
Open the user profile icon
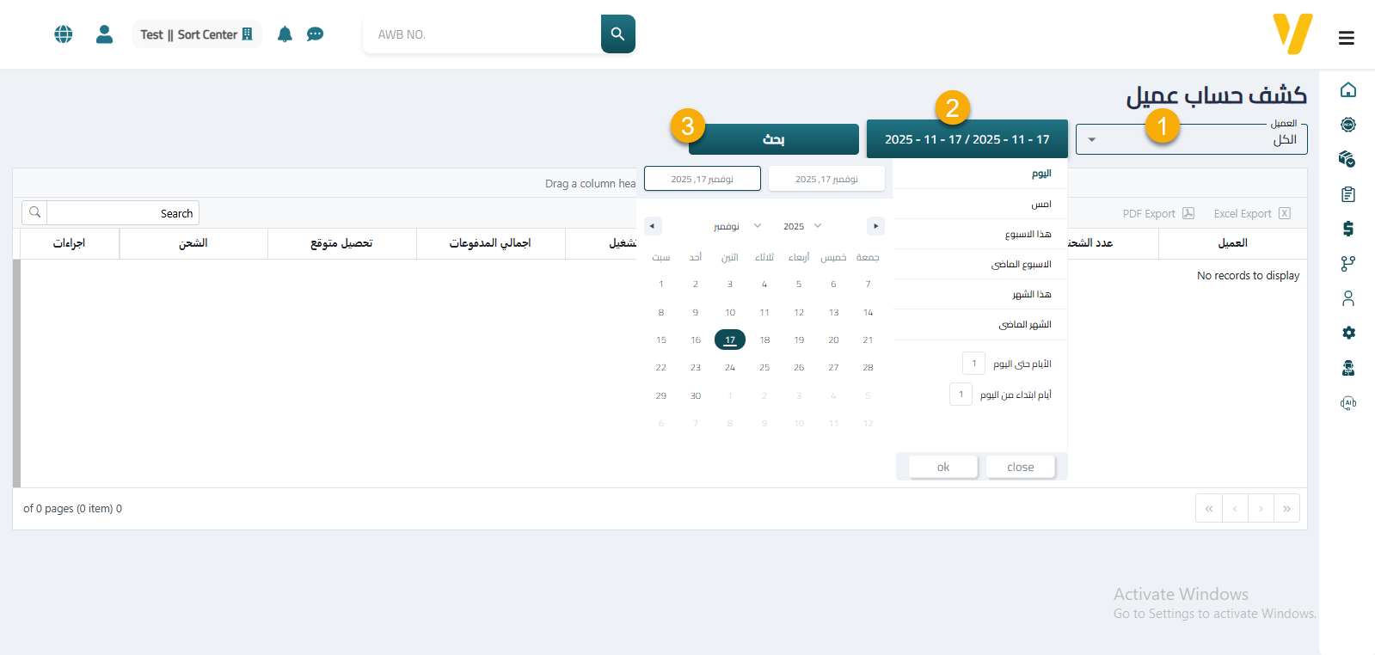click(104, 34)
